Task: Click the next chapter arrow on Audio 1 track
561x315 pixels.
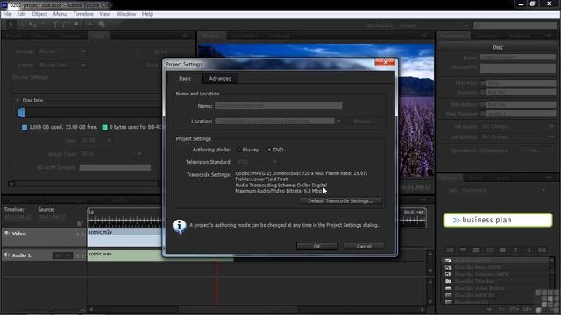Action: (82, 255)
